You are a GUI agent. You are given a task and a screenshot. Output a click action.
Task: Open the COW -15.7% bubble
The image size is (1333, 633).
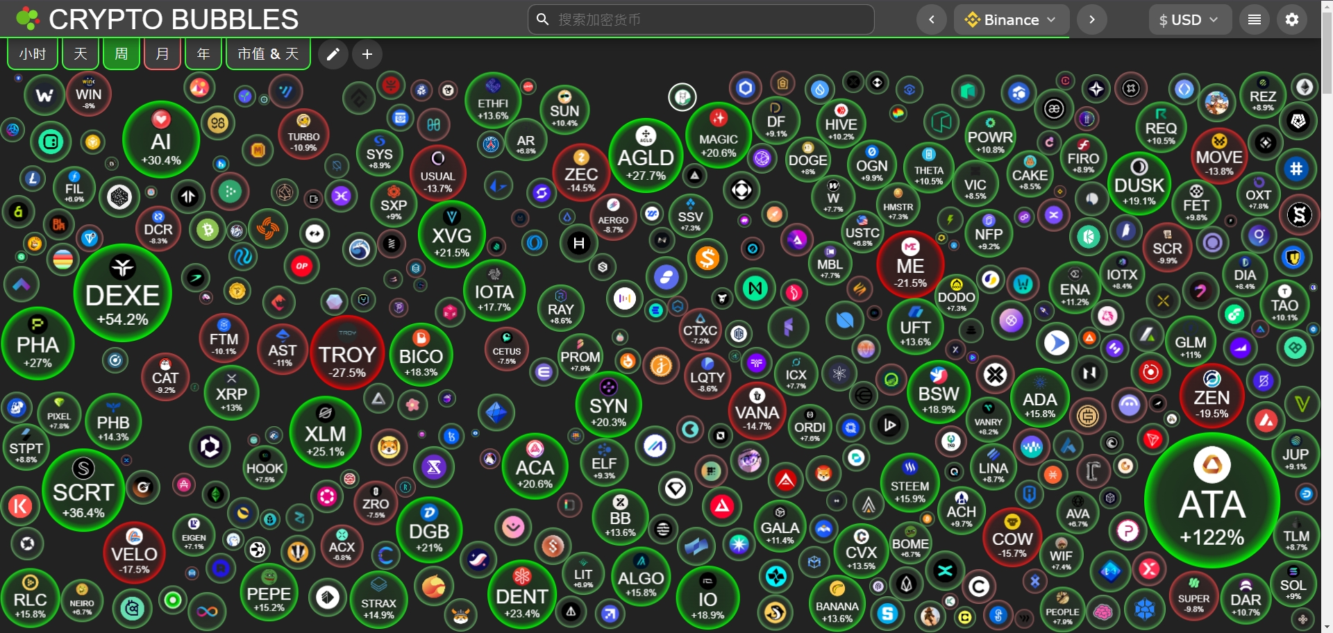(x=1012, y=537)
